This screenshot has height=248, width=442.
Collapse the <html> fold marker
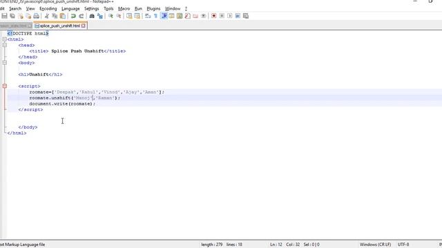5,39
